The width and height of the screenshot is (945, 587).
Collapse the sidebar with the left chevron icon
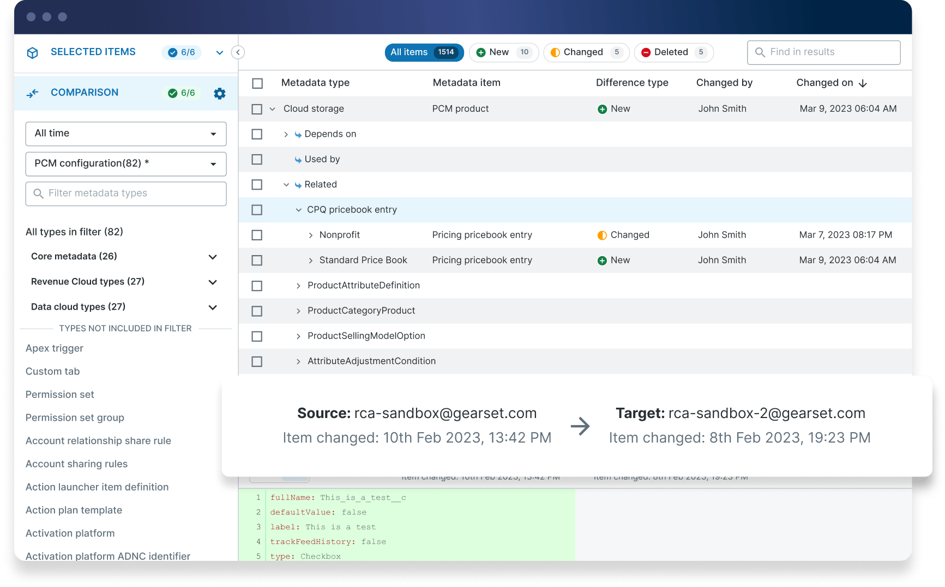(x=238, y=52)
